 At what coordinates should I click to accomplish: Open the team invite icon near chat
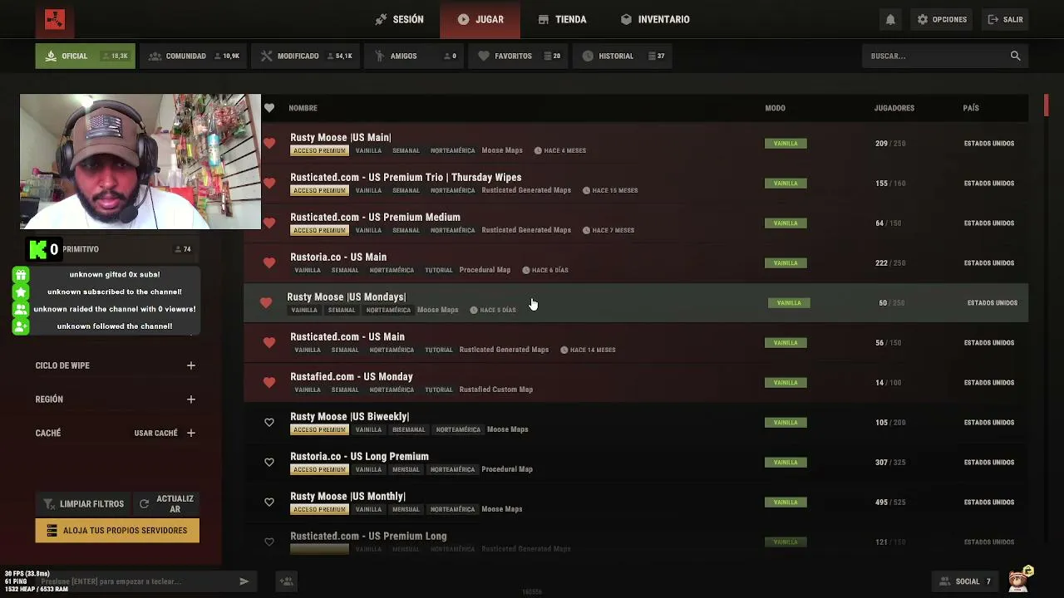[286, 581]
